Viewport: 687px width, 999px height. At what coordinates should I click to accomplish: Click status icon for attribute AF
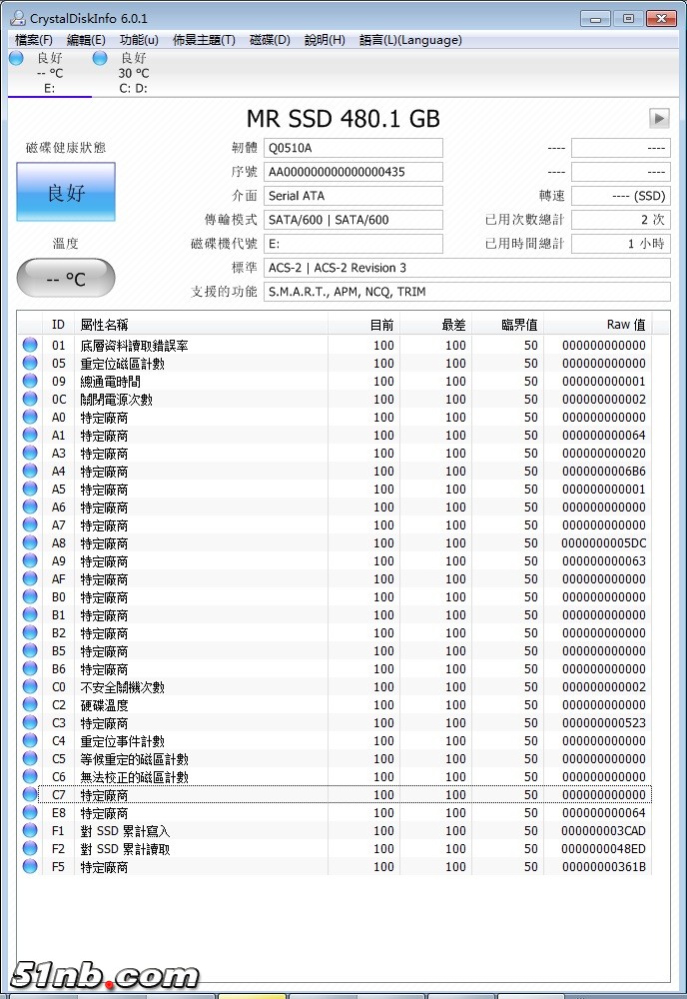(x=30, y=578)
